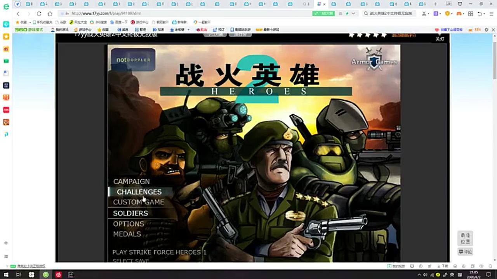
Task: Select CHALLENGES in the game menu
Action: pos(139,192)
